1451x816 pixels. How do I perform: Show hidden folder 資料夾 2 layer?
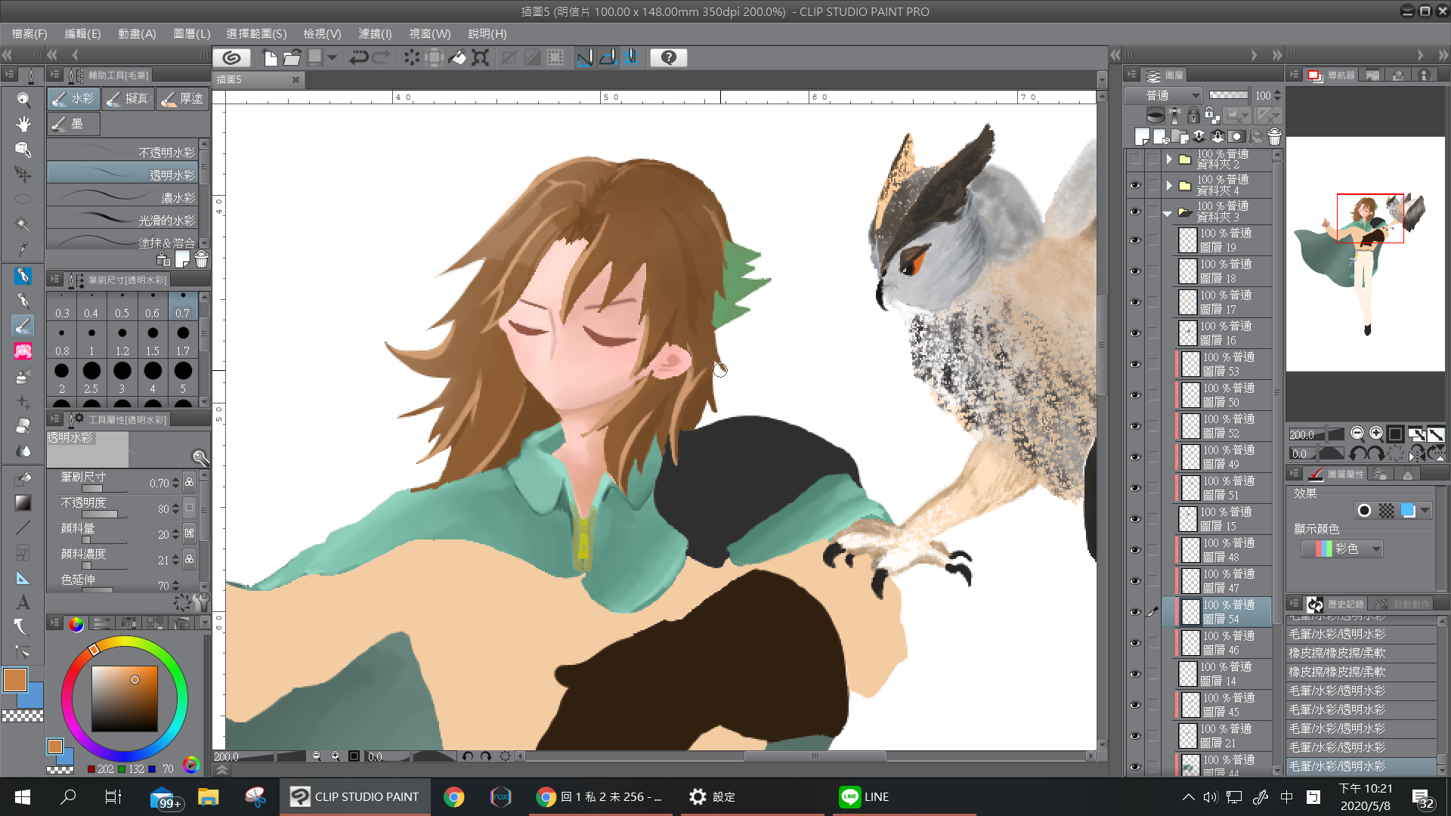pos(1135,159)
